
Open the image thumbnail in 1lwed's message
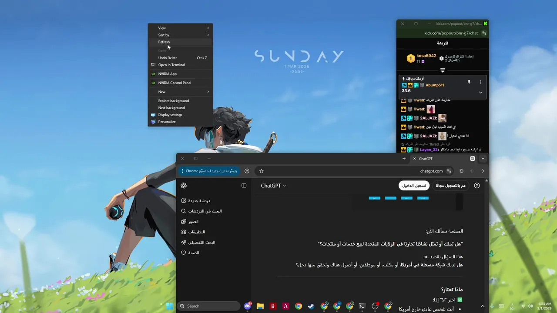coord(430,109)
